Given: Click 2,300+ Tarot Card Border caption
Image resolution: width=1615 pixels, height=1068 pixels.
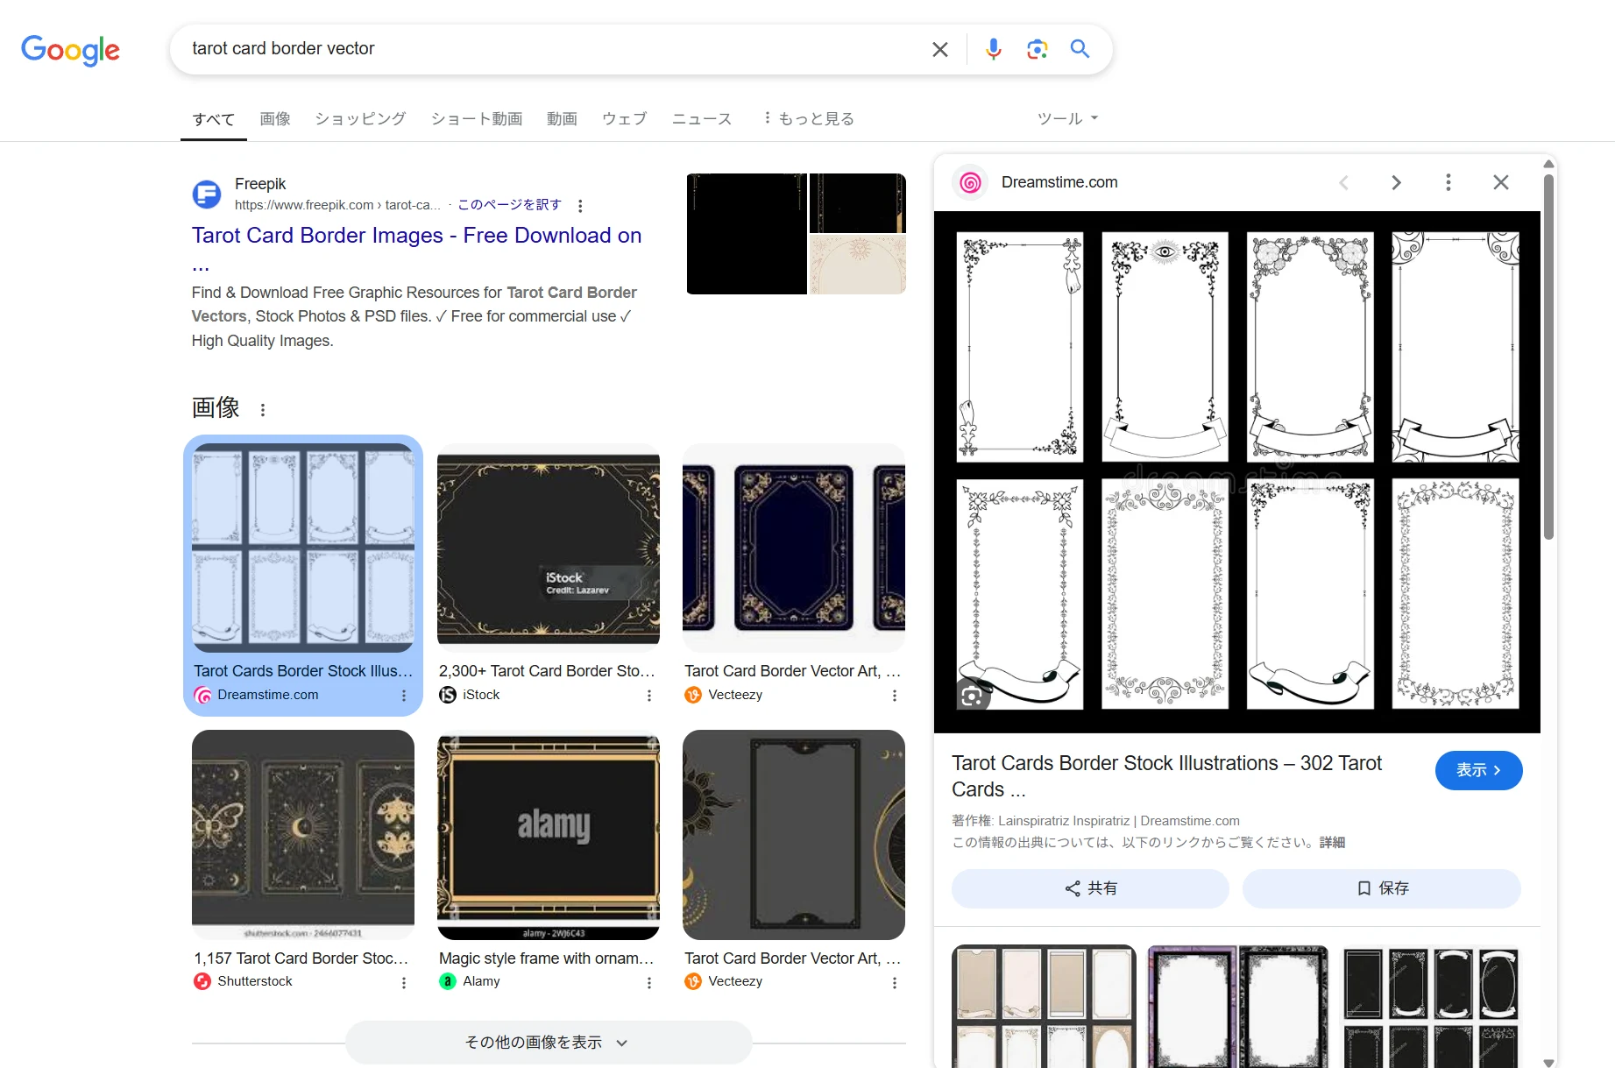Looking at the screenshot, I should pos(547,671).
